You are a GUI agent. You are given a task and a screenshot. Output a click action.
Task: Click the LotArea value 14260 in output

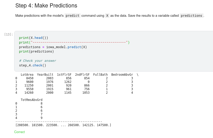pos(29,93)
